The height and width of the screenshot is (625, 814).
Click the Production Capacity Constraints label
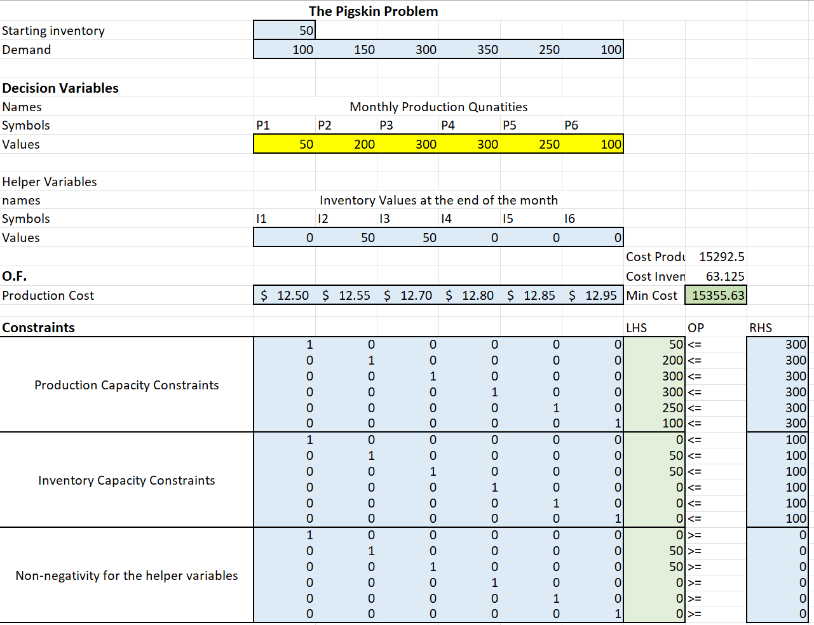click(x=126, y=385)
